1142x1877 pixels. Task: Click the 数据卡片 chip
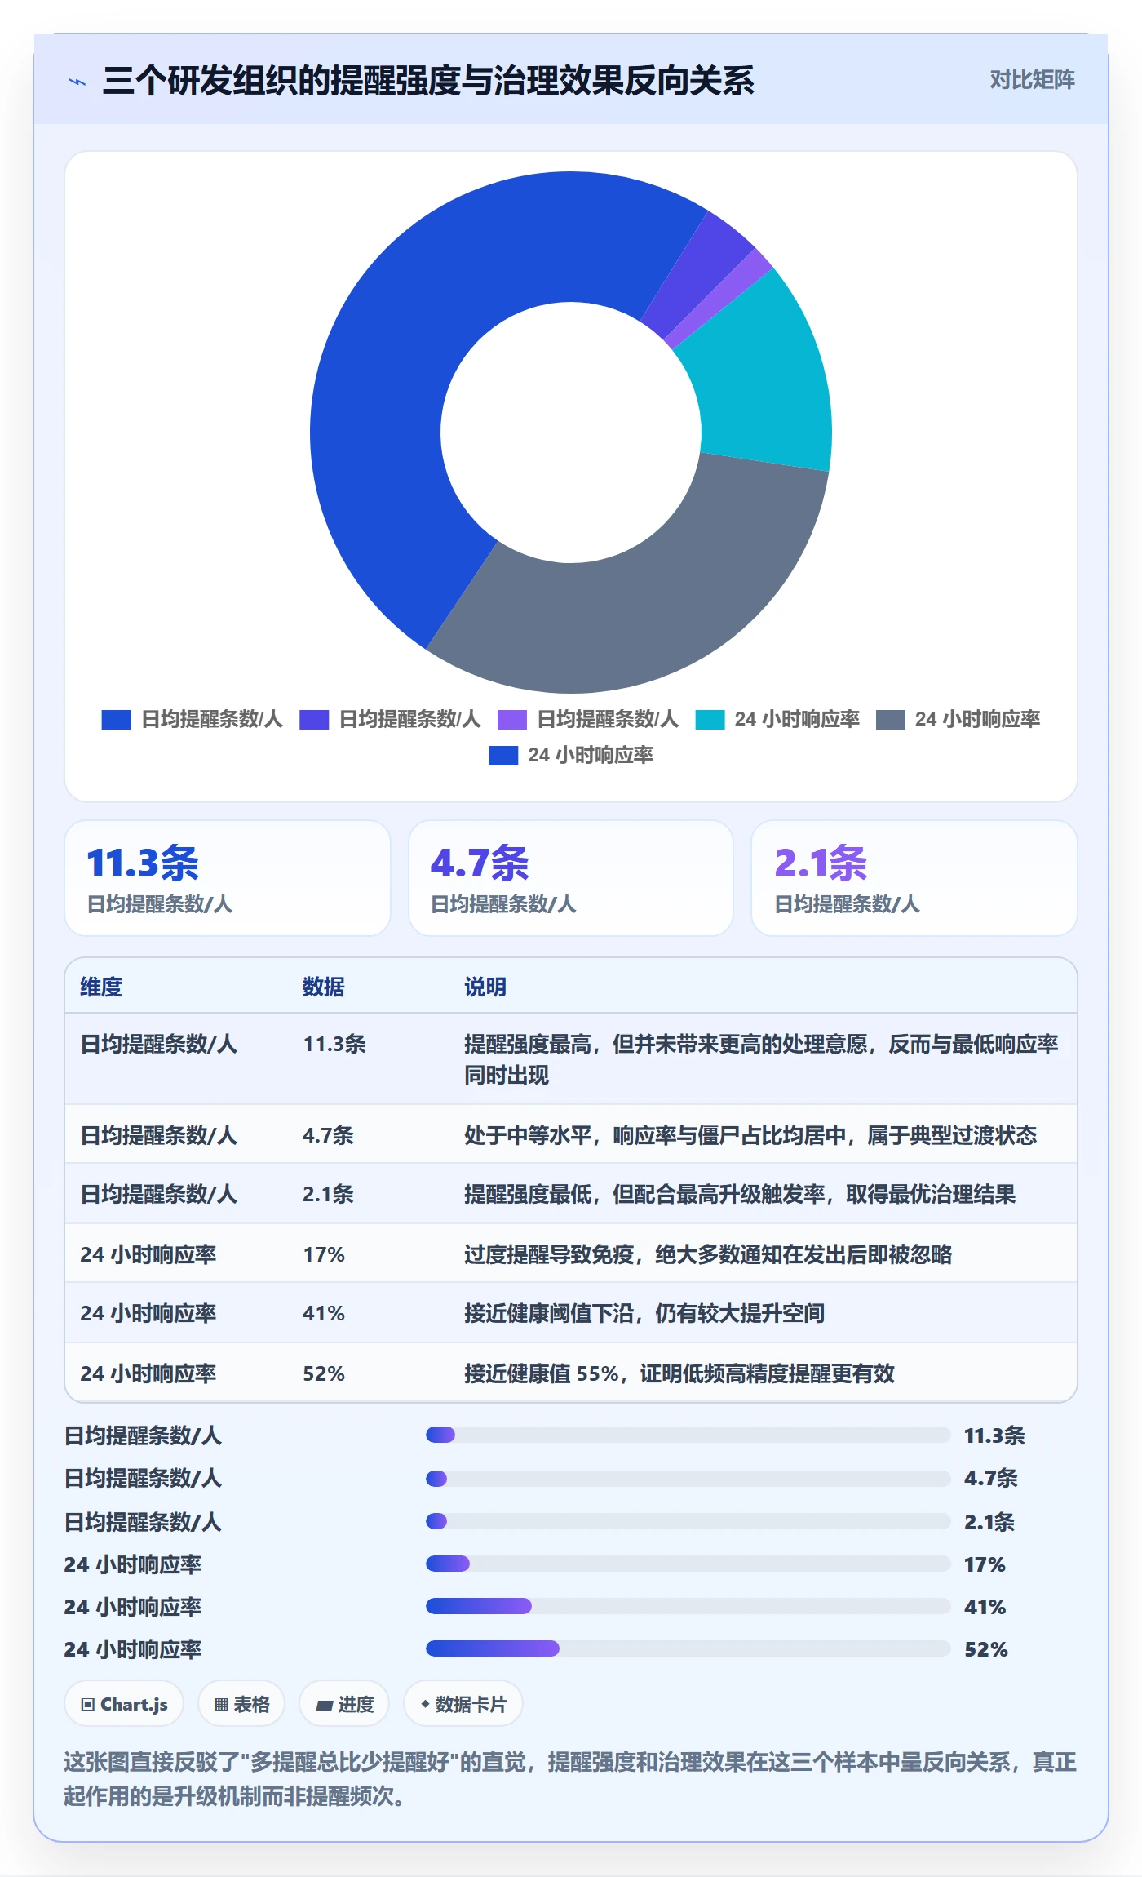(463, 1704)
